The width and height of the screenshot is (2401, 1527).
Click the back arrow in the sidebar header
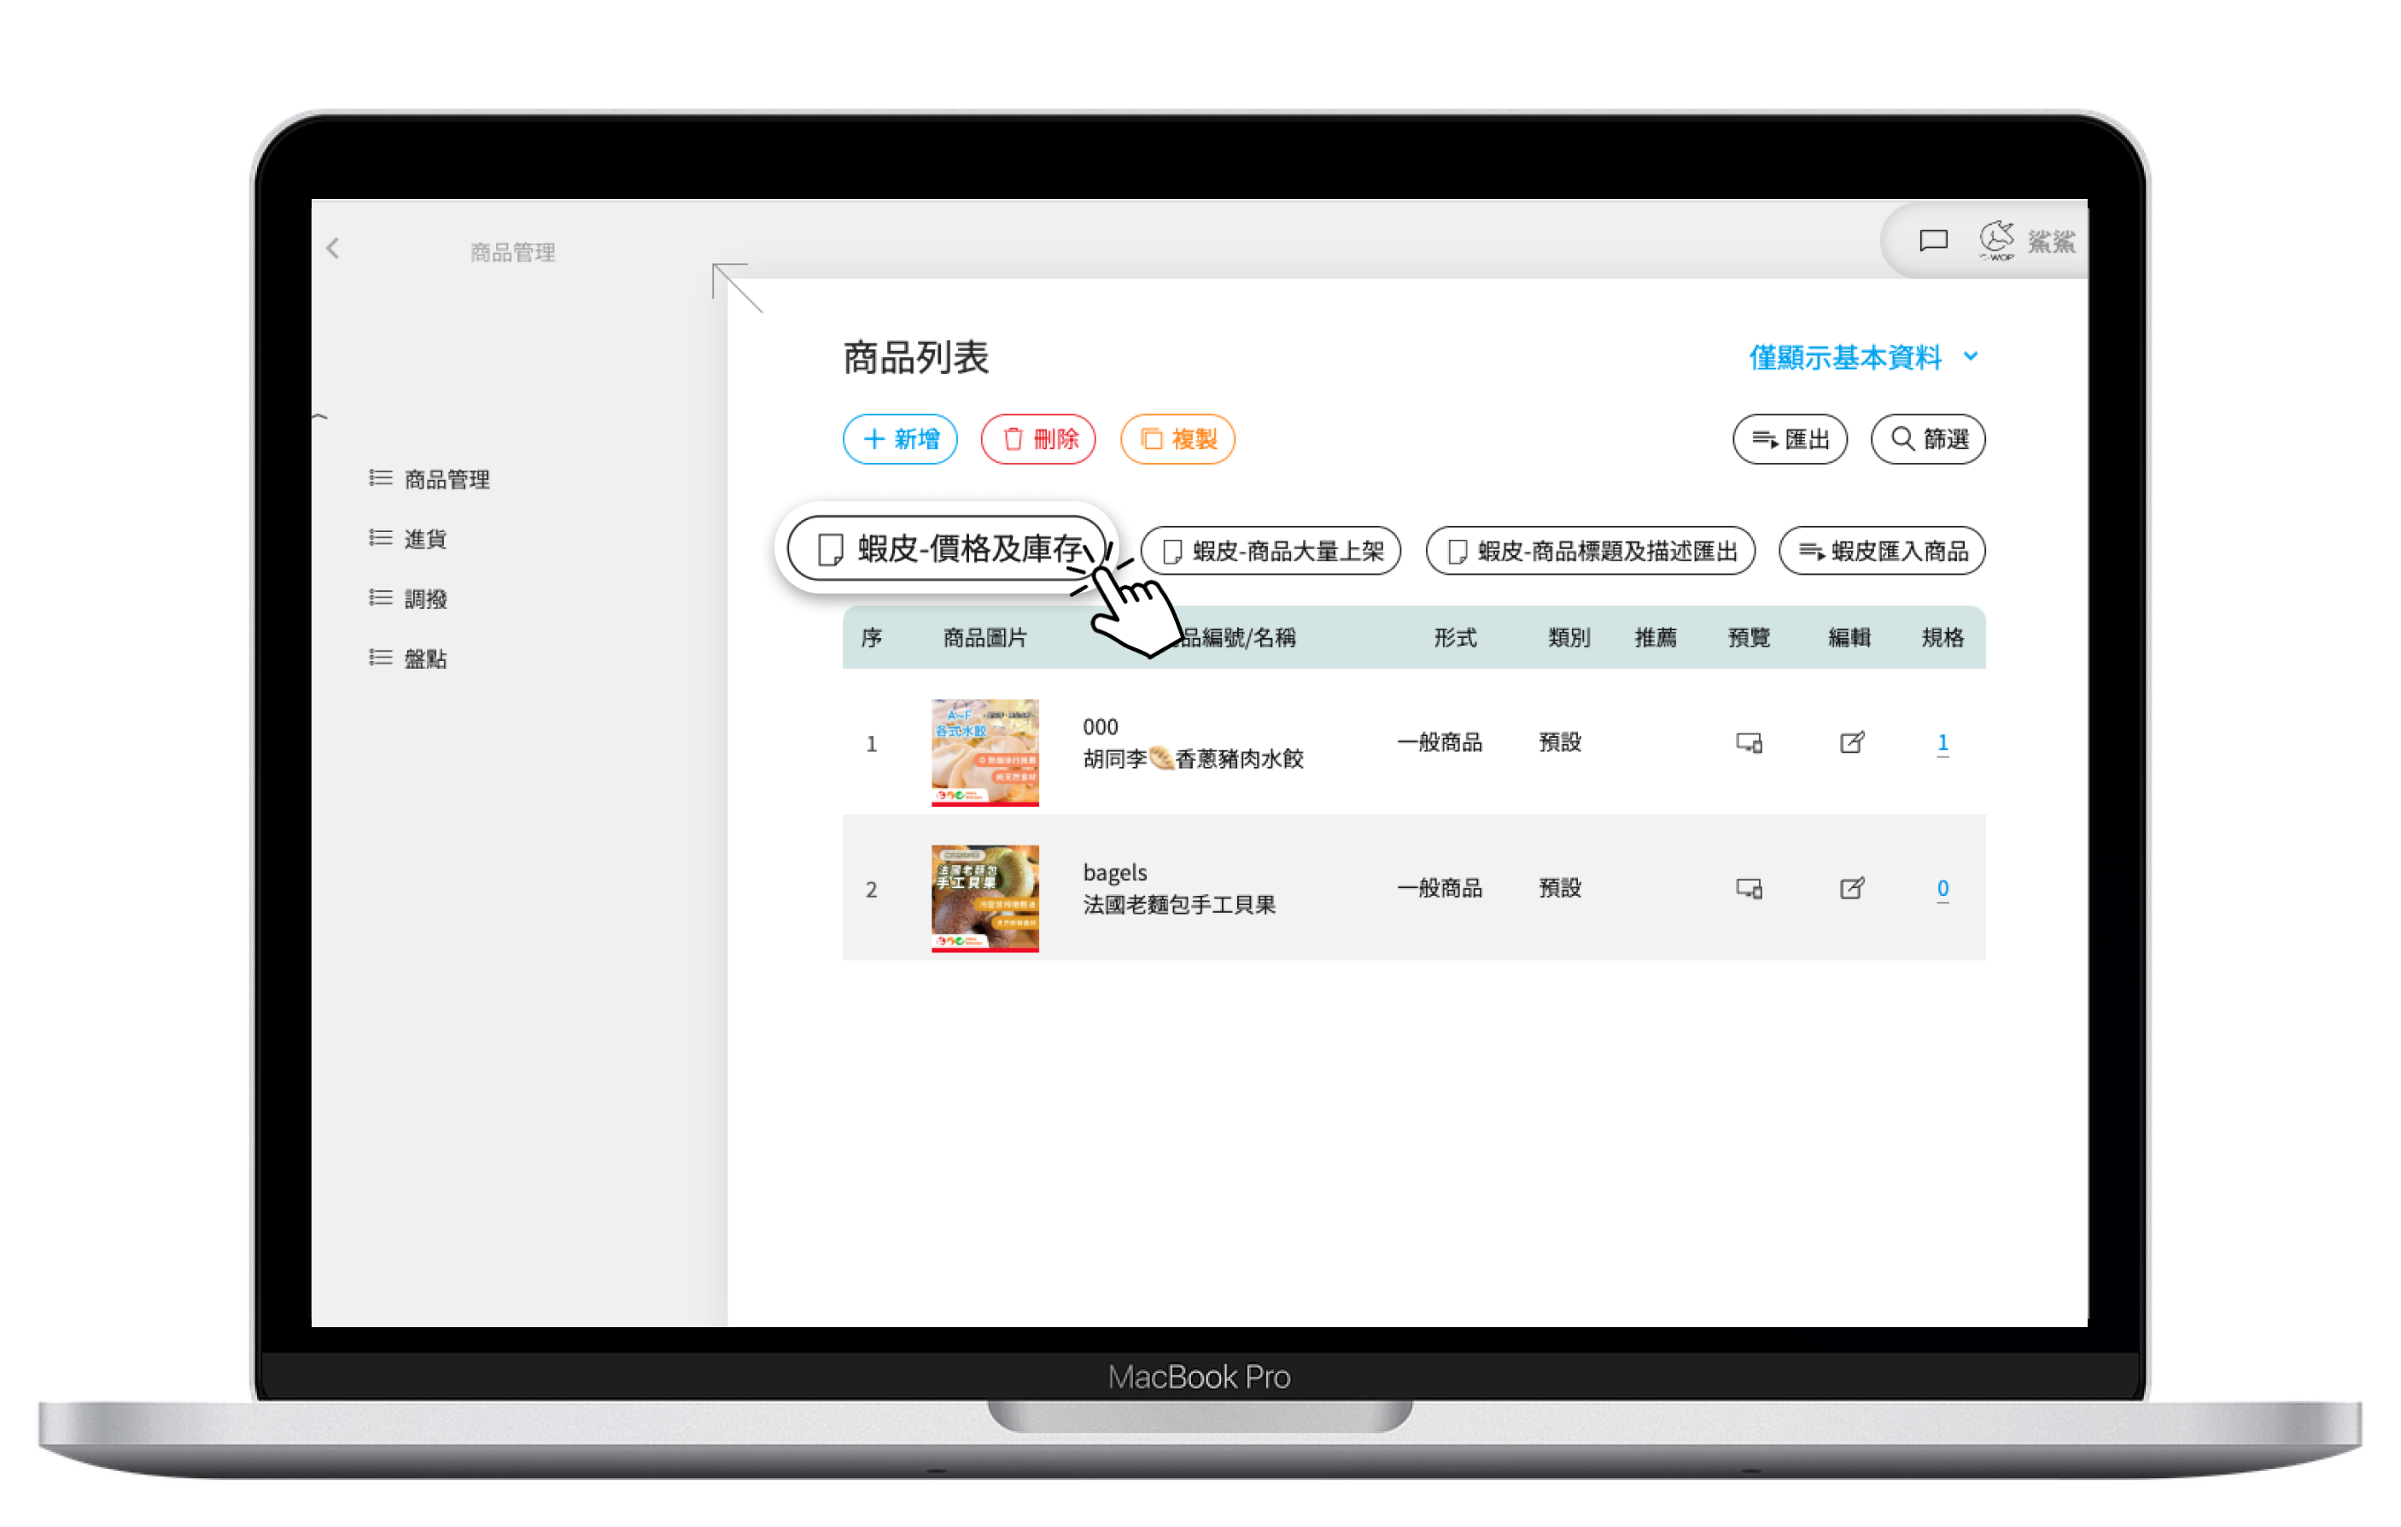(333, 249)
